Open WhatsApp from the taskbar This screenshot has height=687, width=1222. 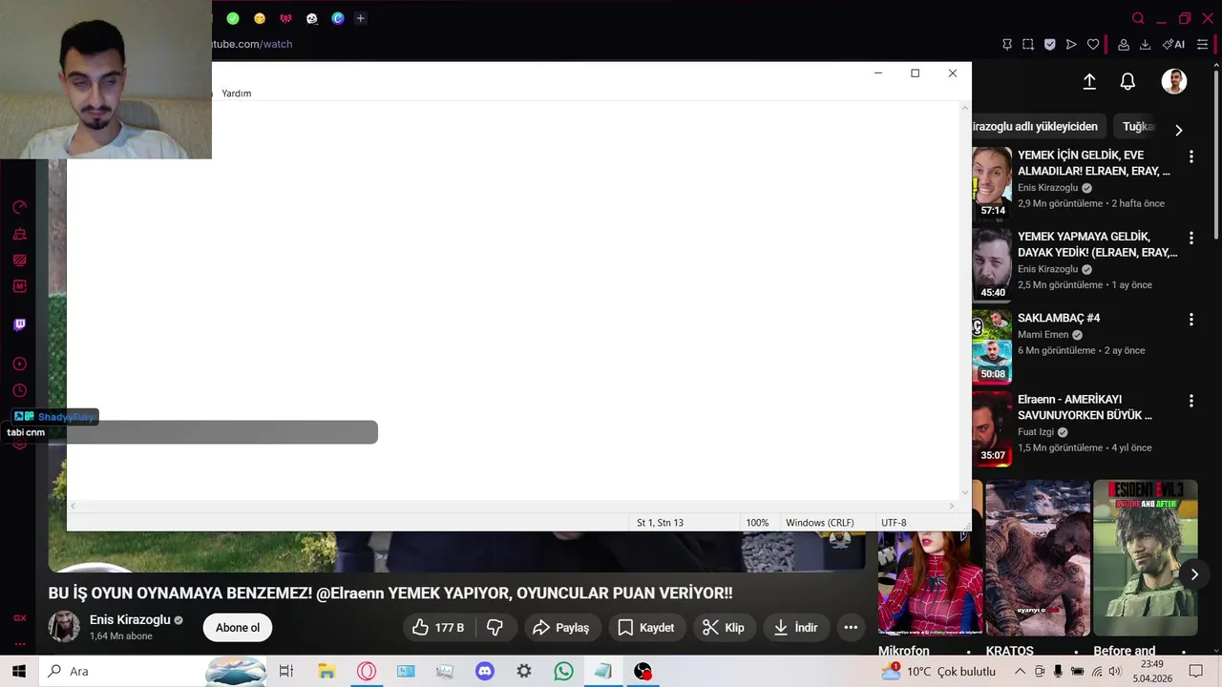563,671
